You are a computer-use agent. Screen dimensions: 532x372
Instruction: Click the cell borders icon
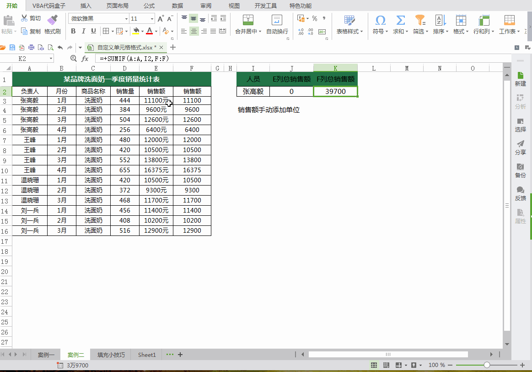[x=106, y=31]
